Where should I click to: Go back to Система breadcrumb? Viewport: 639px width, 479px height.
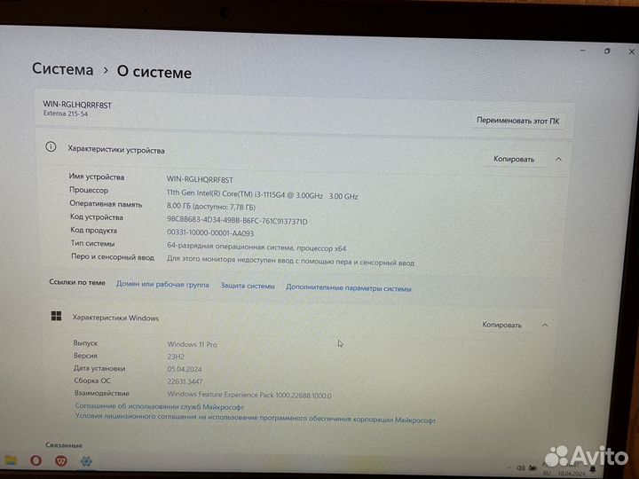pyautogui.click(x=63, y=69)
